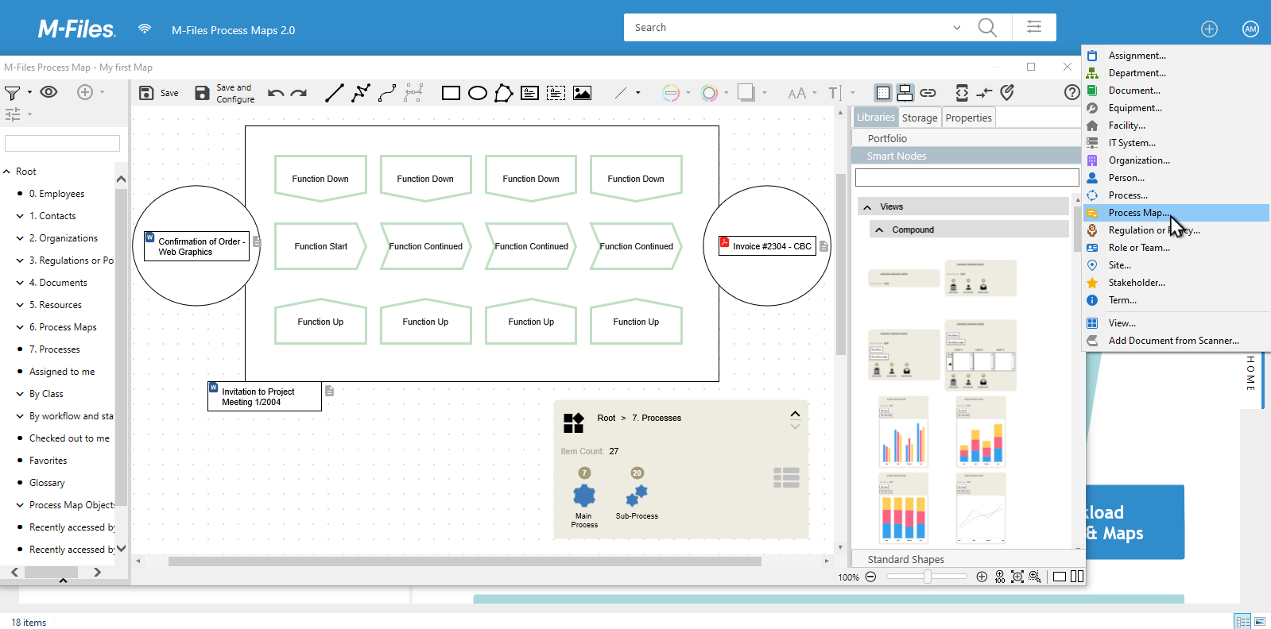The width and height of the screenshot is (1271, 629).
Task: Click the Smart Nodes search field
Action: click(x=966, y=177)
